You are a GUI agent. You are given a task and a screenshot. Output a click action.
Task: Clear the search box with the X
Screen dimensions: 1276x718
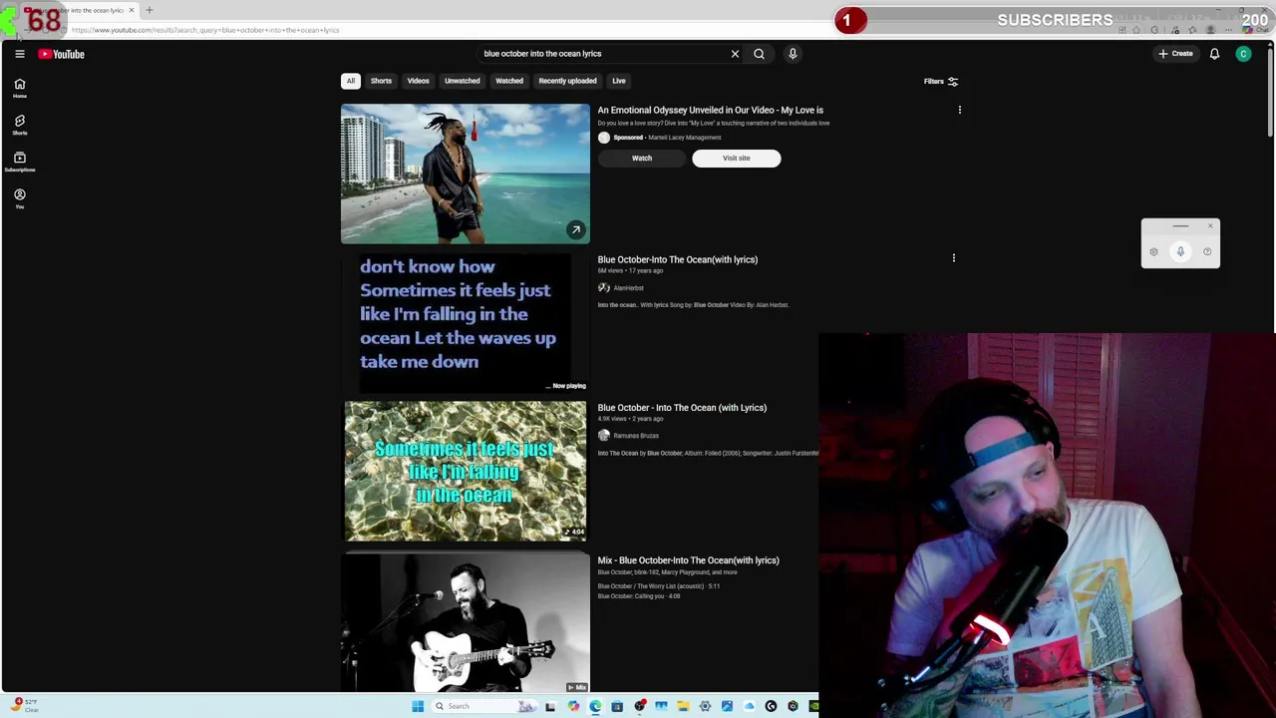(735, 54)
